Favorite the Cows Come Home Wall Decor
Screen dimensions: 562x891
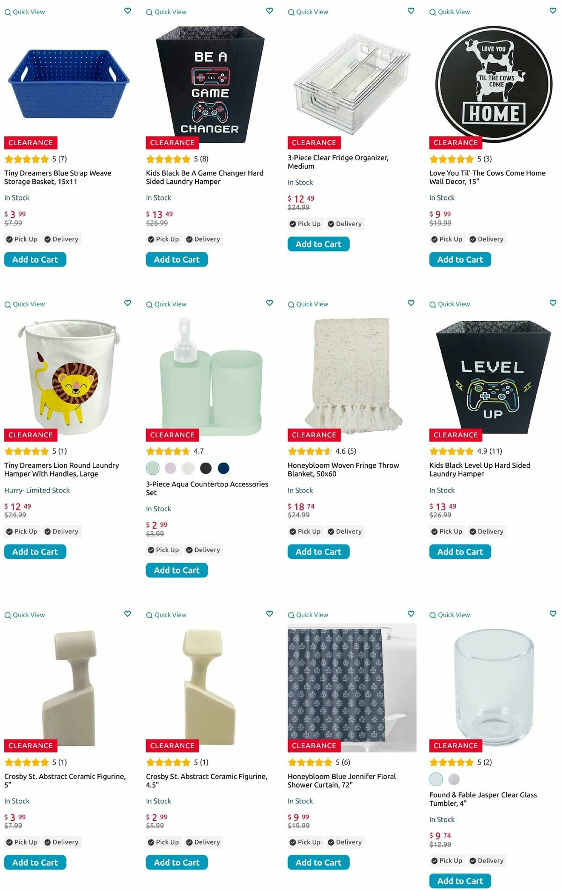553,11
